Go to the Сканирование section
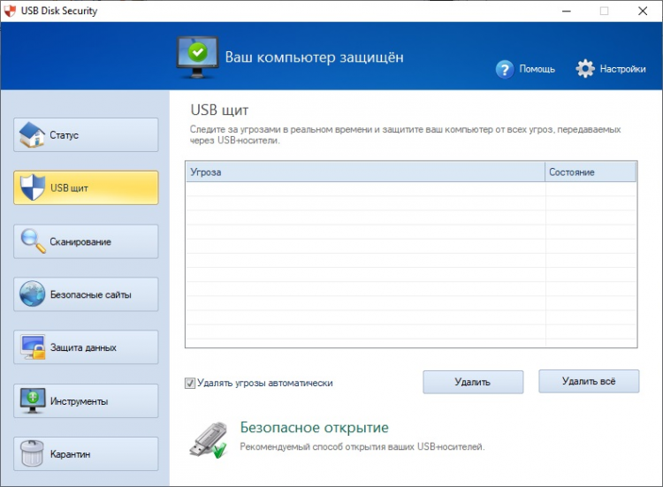663x487 pixels. [86, 241]
